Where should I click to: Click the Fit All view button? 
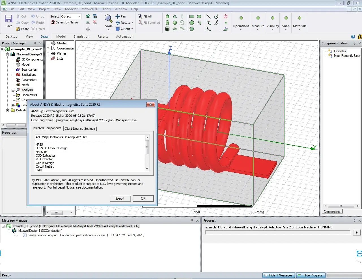coord(145,16)
